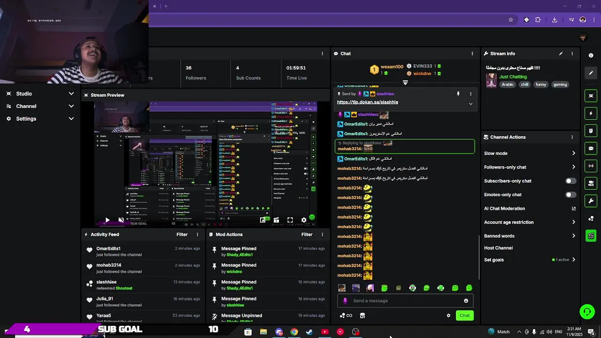Toggle Subscribers-only chat switch
601x338 pixels.
click(x=570, y=181)
